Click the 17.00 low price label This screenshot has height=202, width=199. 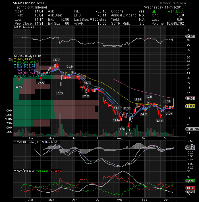(86, 96)
